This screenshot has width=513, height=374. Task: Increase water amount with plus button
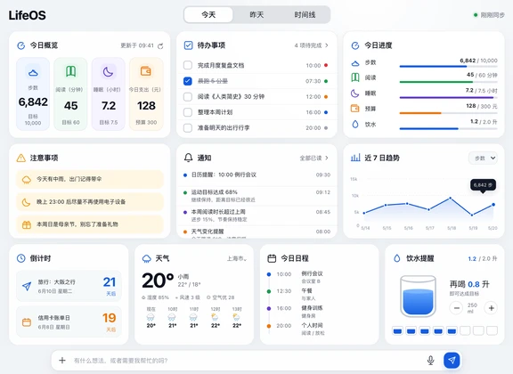click(491, 308)
